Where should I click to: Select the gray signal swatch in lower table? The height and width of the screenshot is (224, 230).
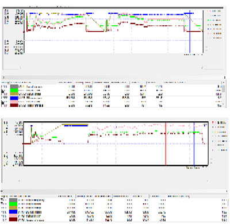click(13, 200)
